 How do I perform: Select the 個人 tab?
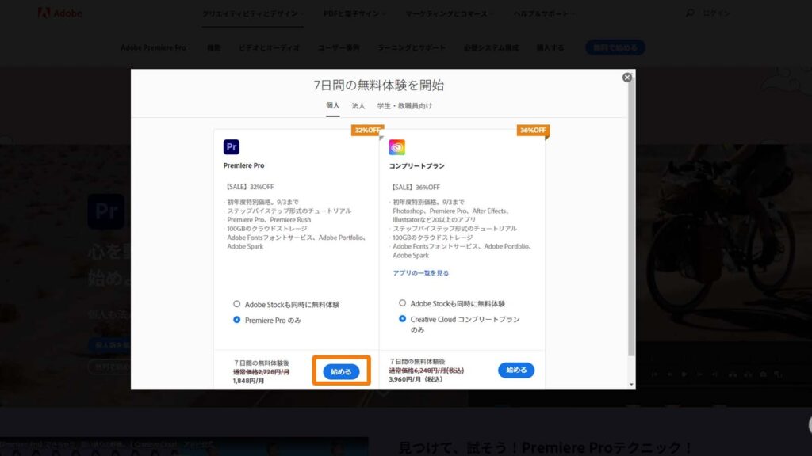click(x=332, y=105)
